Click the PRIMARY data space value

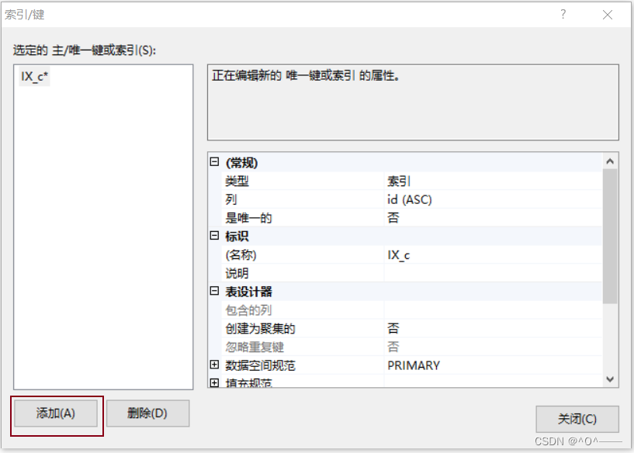tap(414, 365)
